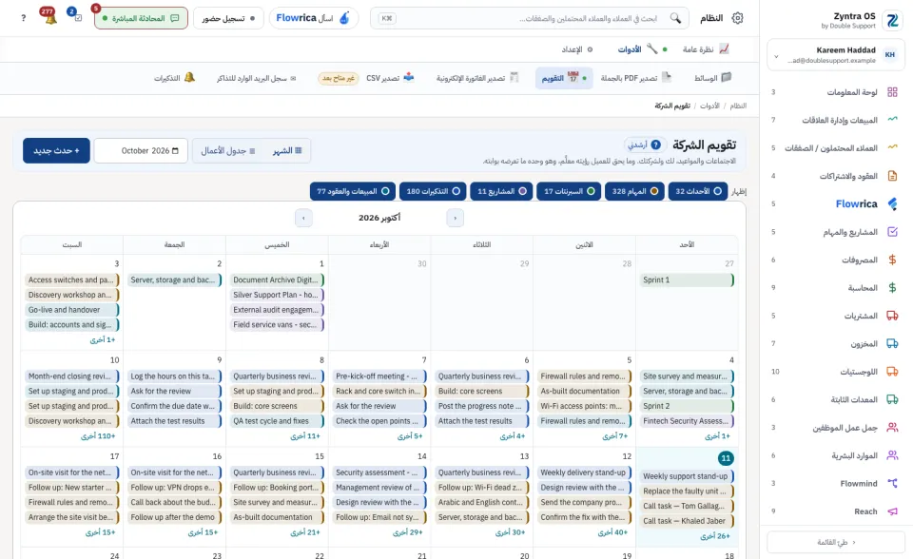Open the الإعداد tab
Image resolution: width=913 pixels, height=559 pixels.
click(577, 49)
